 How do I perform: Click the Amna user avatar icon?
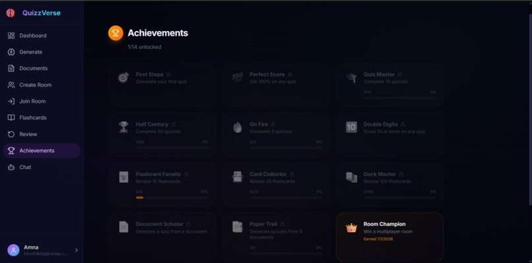coord(13,250)
